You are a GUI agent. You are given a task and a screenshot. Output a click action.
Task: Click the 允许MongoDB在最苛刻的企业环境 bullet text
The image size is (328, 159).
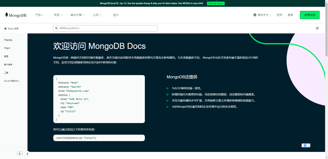(x=205, y=107)
